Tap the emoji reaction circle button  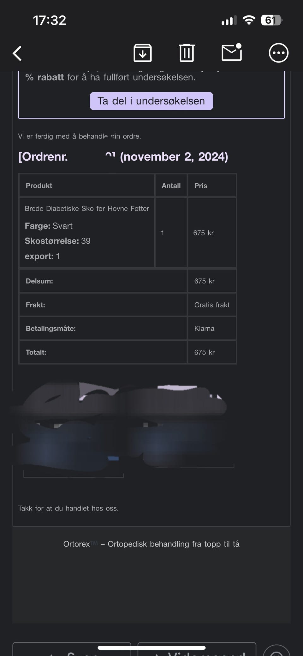[276, 651]
